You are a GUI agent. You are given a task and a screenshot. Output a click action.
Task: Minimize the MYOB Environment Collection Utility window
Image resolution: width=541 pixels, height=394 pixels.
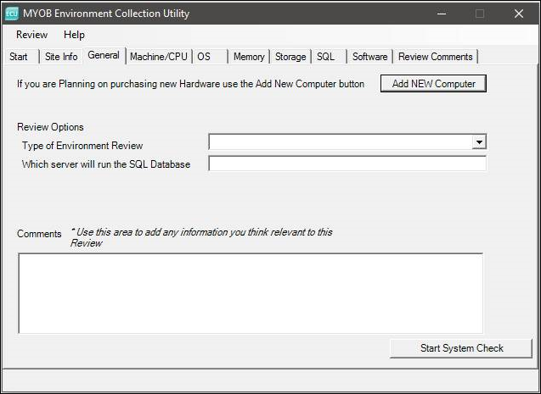tap(440, 14)
